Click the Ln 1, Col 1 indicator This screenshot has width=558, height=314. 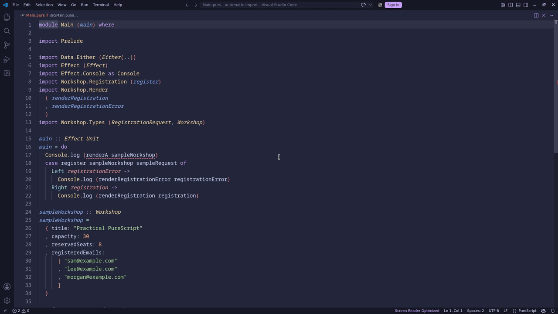click(453, 311)
